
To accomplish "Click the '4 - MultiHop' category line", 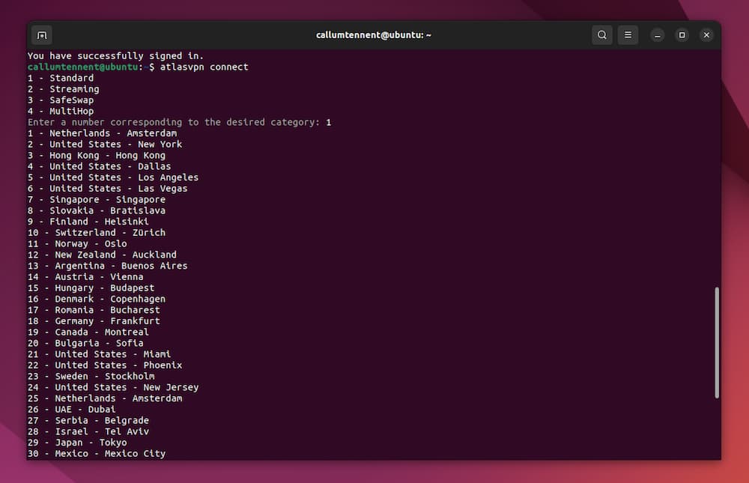I will coord(61,111).
